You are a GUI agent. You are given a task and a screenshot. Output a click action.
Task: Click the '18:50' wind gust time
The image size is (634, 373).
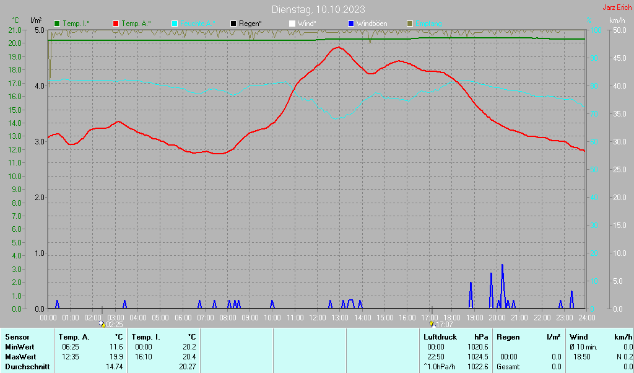point(581,357)
